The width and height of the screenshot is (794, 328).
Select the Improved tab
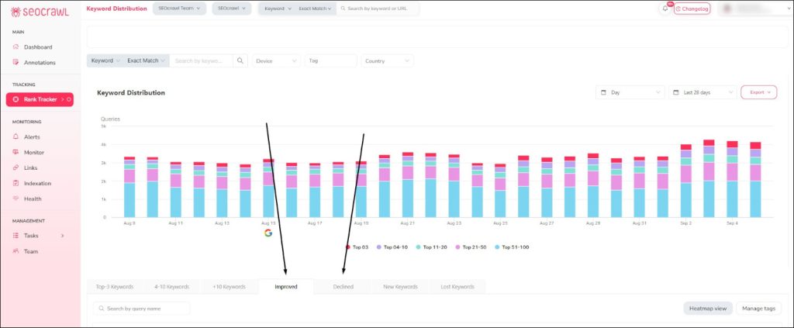[286, 286]
